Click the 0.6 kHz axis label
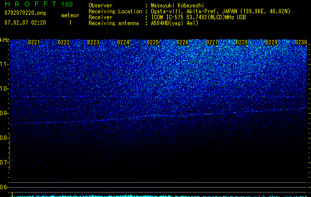The width and height of the screenshot is (311, 197). click(x=4, y=187)
